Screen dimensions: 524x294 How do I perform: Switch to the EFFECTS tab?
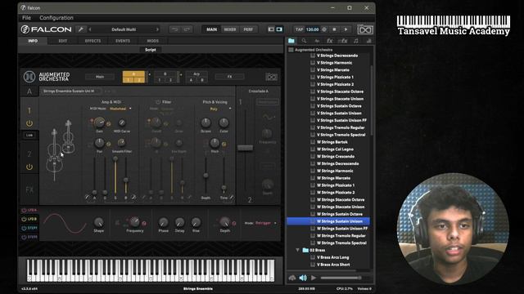click(93, 41)
